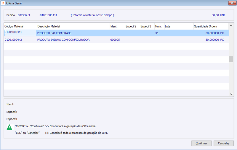
Task: Click PRODUTO PAI COM GRADE description
Action: tap(54, 33)
